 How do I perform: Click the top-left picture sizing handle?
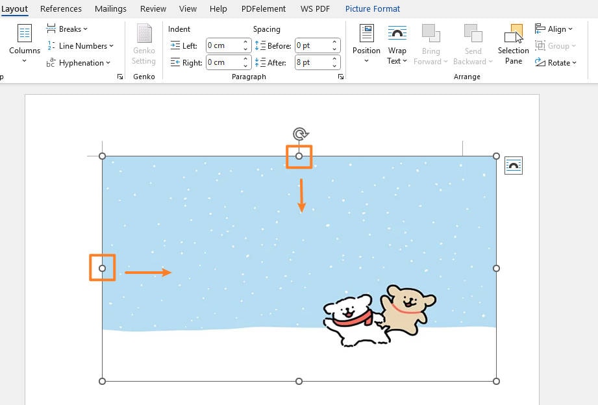102,156
